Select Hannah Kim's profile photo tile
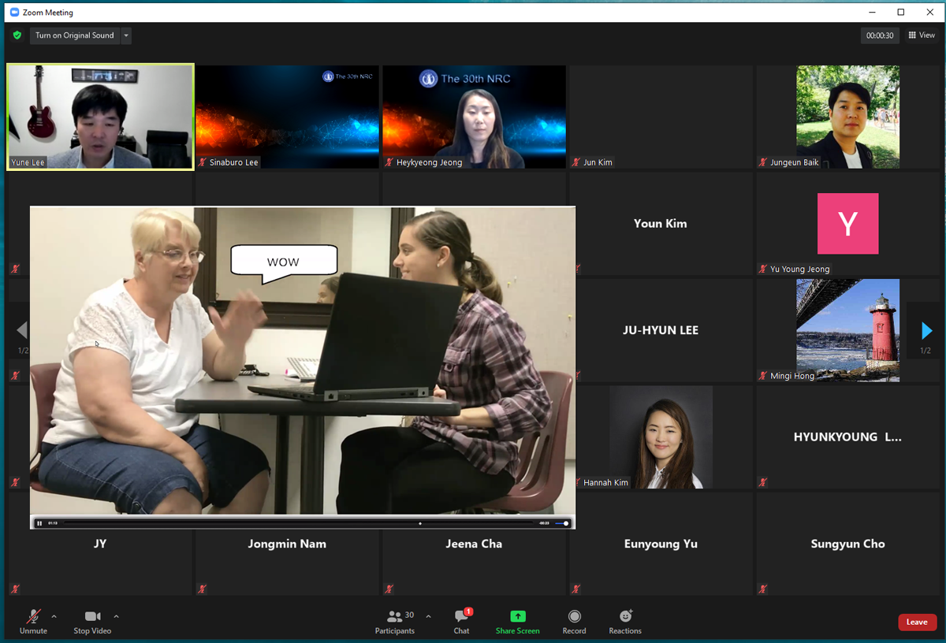This screenshot has height=643, width=946. [x=661, y=437]
